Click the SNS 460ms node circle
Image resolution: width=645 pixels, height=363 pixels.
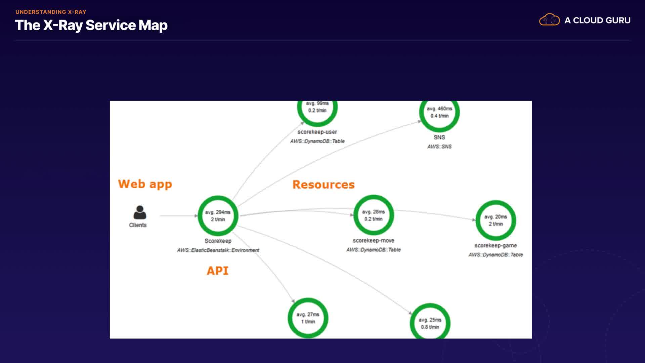439,112
